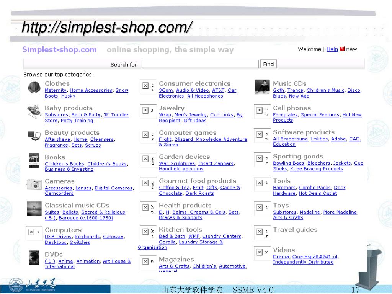392x294 pixels.
Task: Open the Music CDs album cover image
Action: [x=262, y=87]
